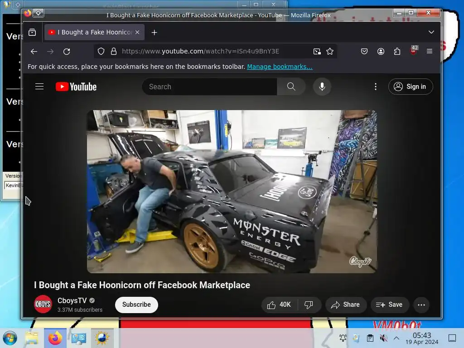
Task: Reload the current page
Action: coord(67,52)
